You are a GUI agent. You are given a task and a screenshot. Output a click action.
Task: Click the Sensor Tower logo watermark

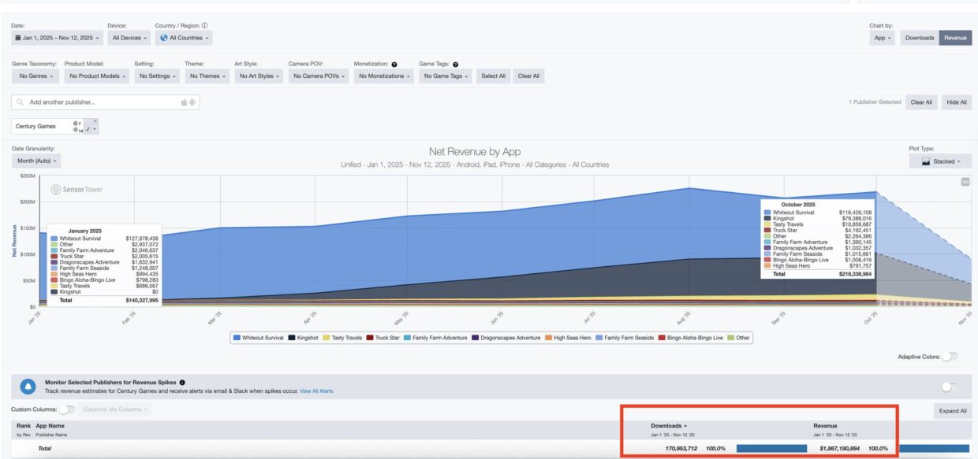point(77,190)
